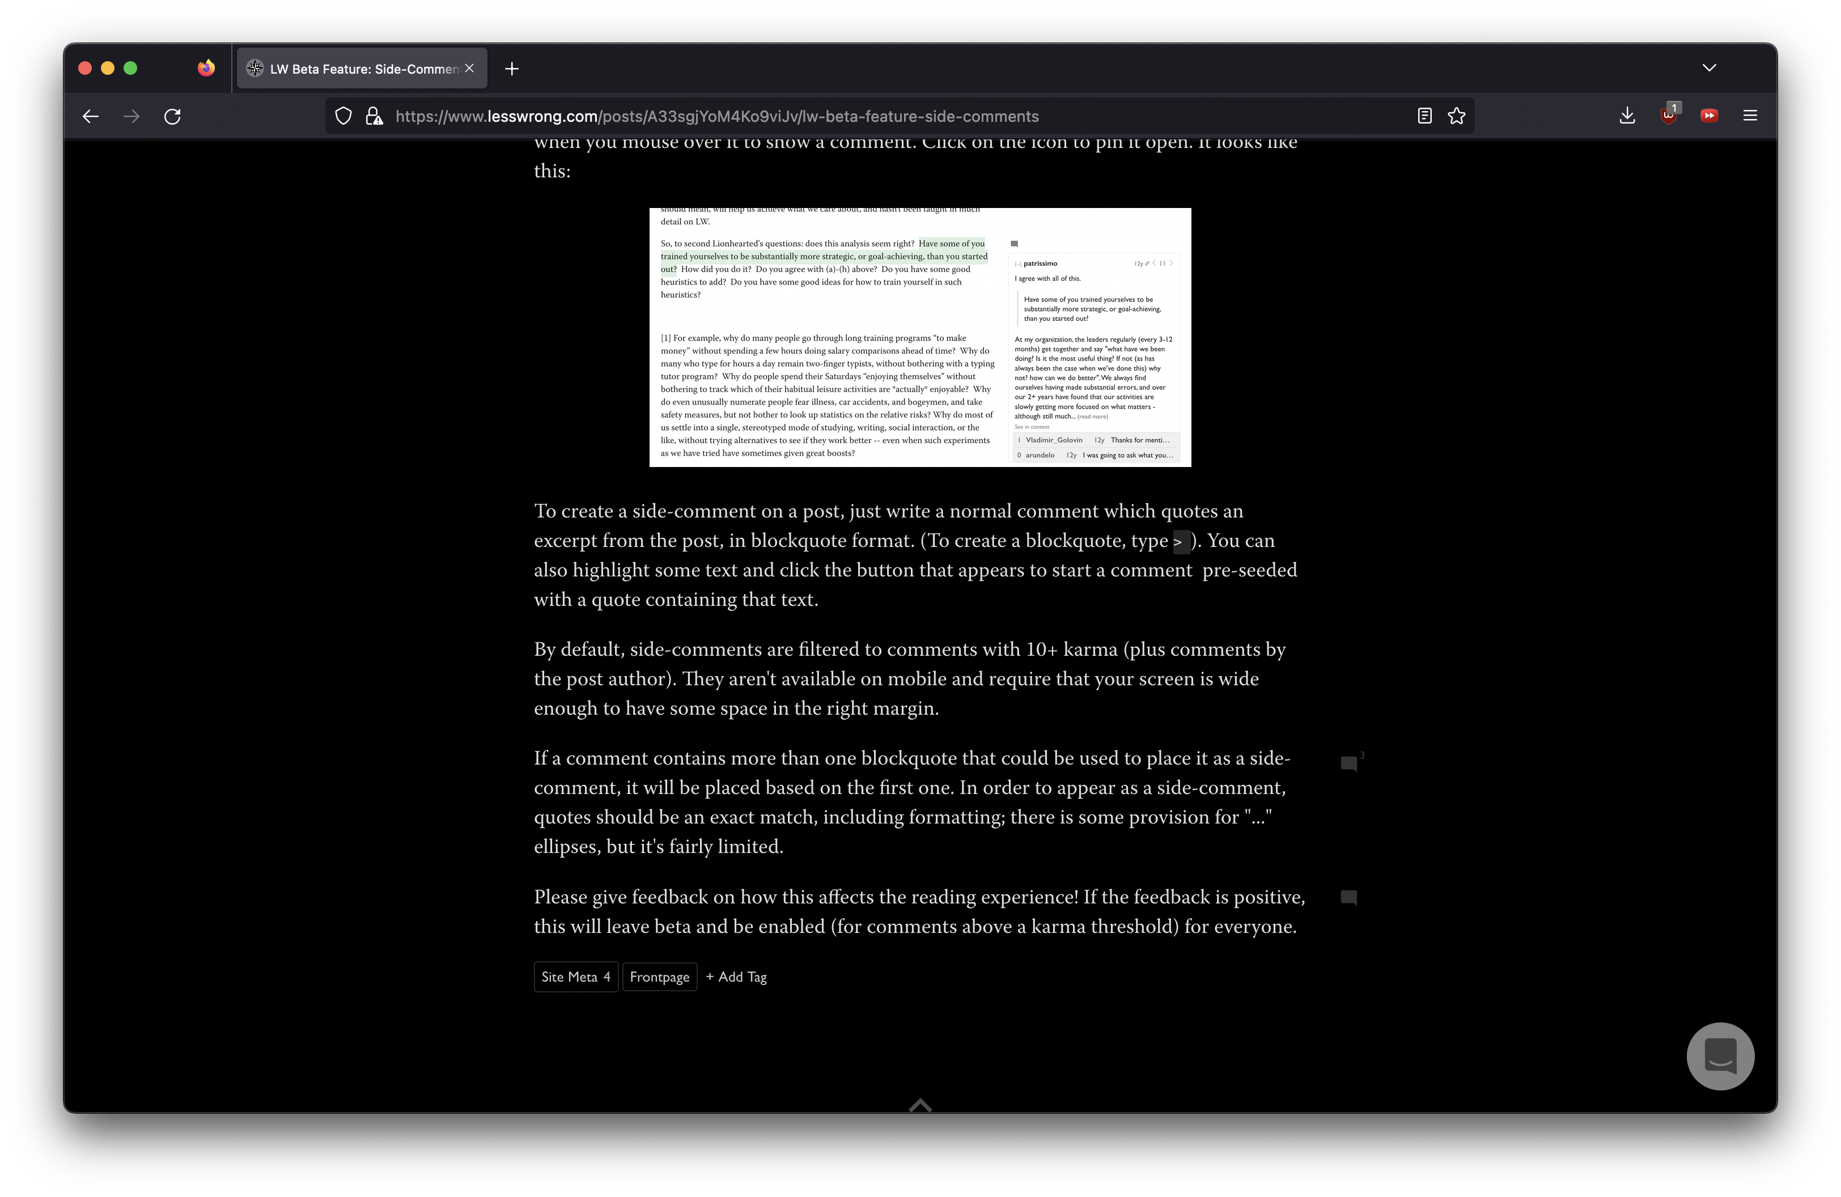The width and height of the screenshot is (1841, 1197).
Task: Open the tracking protection shield icon
Action: pos(343,116)
